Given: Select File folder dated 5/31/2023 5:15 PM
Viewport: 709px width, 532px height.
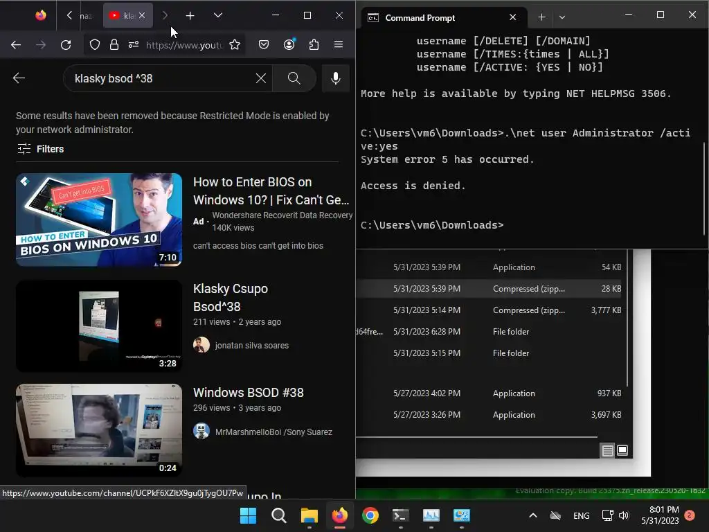Looking at the screenshot, I should [x=488, y=353].
